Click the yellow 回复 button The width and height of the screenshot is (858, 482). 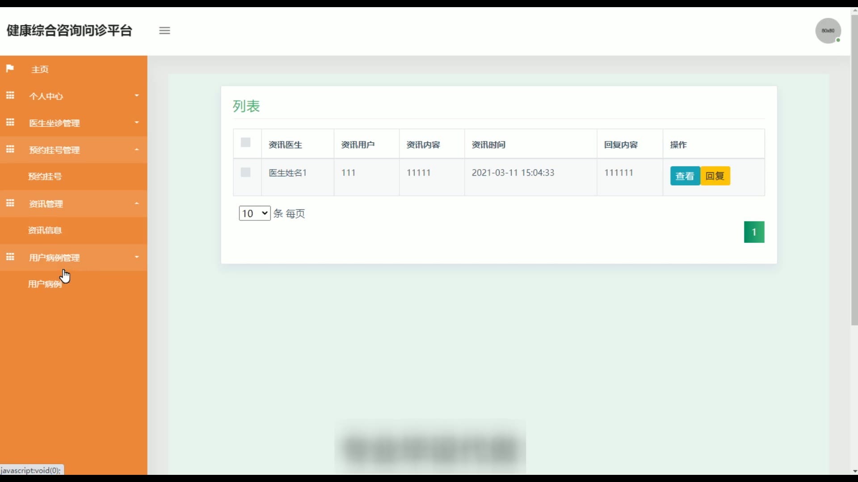click(715, 176)
